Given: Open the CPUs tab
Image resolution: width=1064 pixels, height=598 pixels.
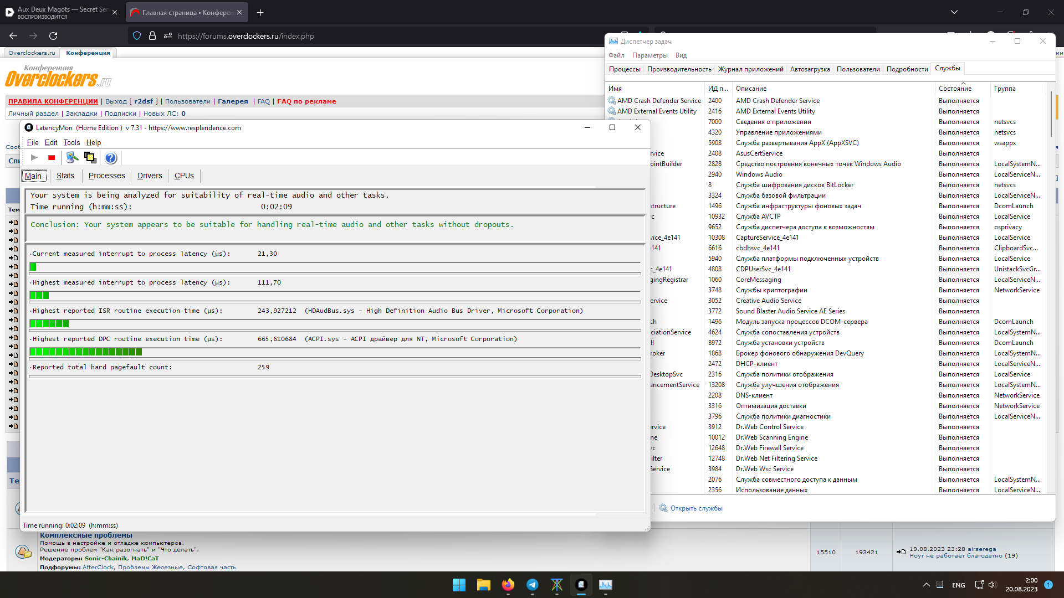Looking at the screenshot, I should 184,176.
